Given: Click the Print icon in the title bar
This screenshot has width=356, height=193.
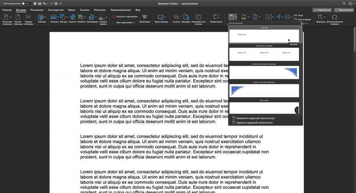Looking at the screenshot, I should click(x=56, y=3).
